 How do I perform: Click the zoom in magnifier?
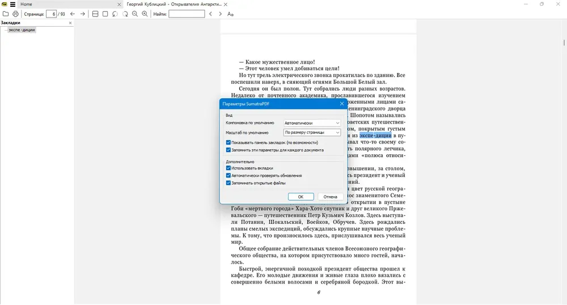pyautogui.click(x=145, y=14)
